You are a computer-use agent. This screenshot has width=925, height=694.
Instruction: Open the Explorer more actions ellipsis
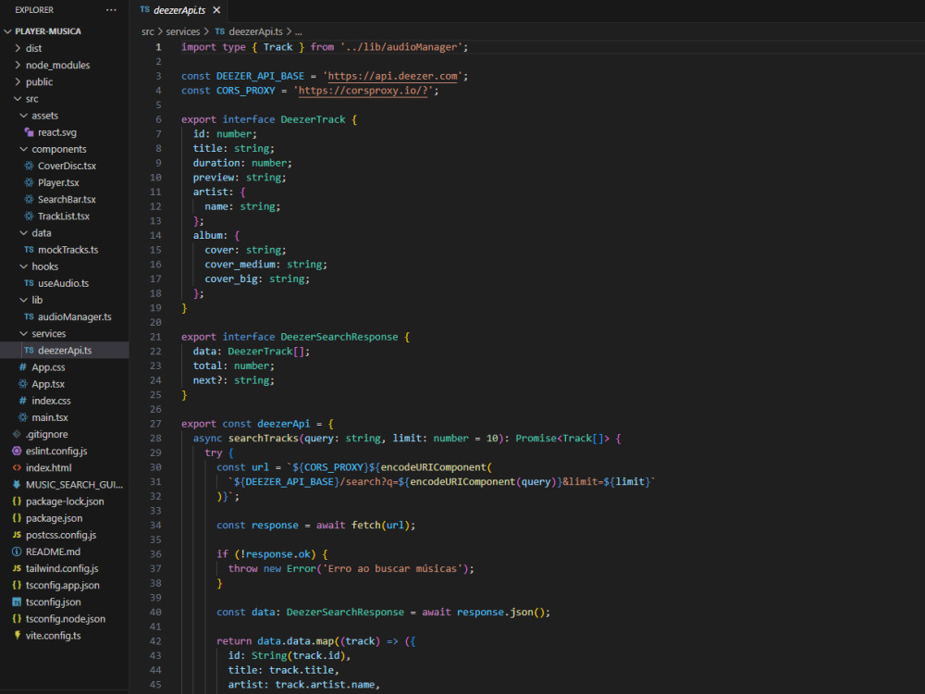click(x=111, y=10)
